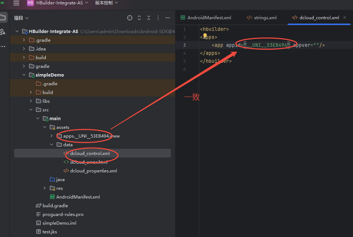Open simpleDemo.iml file
353x237 pixels.
click(56, 223)
